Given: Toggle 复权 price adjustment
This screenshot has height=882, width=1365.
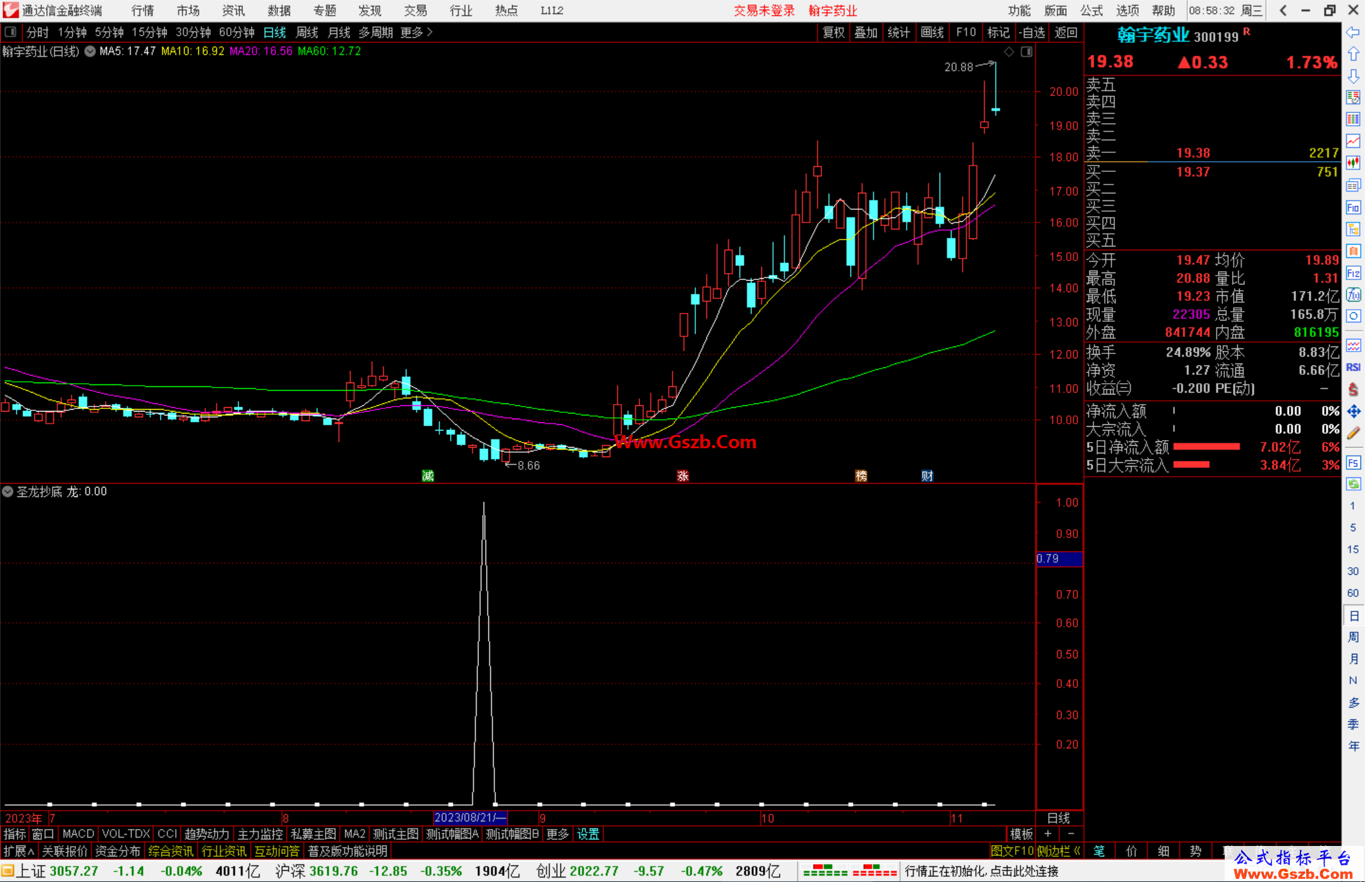Looking at the screenshot, I should point(834,32).
